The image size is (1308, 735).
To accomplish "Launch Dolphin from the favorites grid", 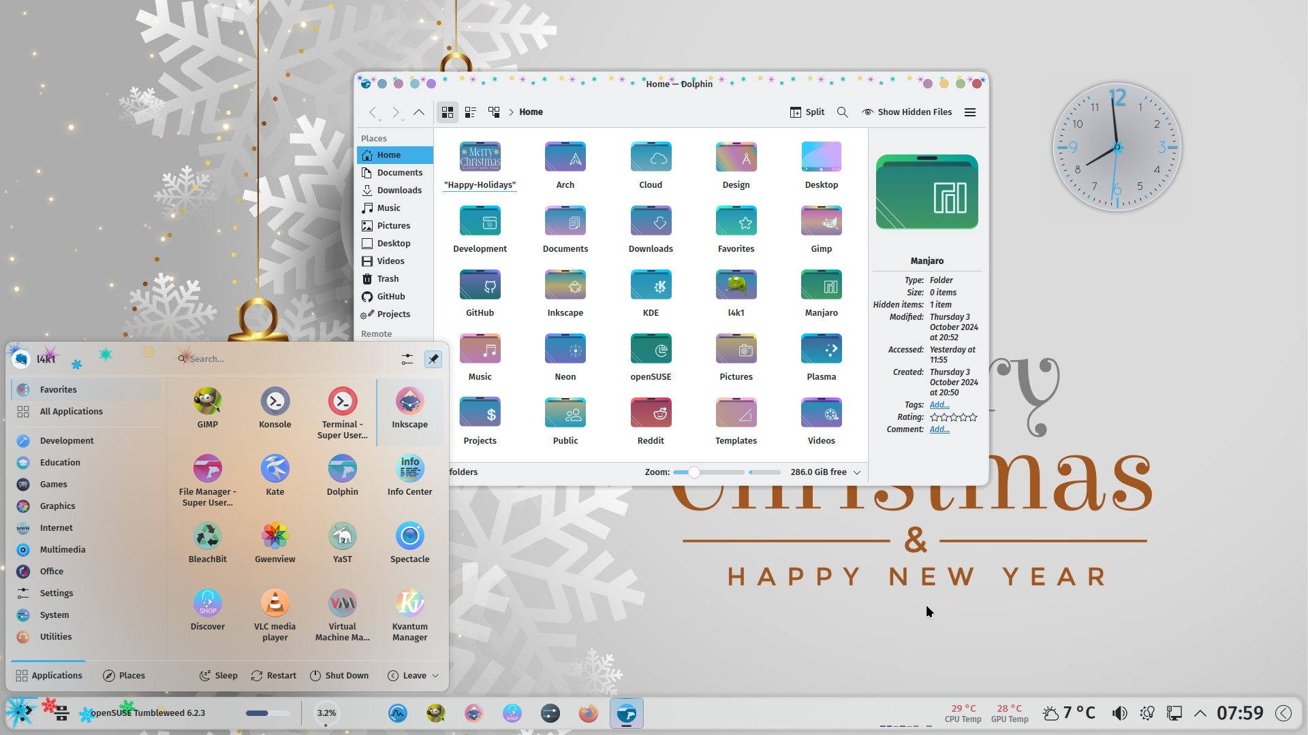I will click(342, 476).
